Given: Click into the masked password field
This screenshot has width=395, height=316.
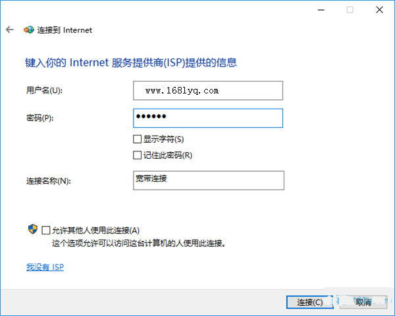Looking at the screenshot, I should pyautogui.click(x=208, y=118).
